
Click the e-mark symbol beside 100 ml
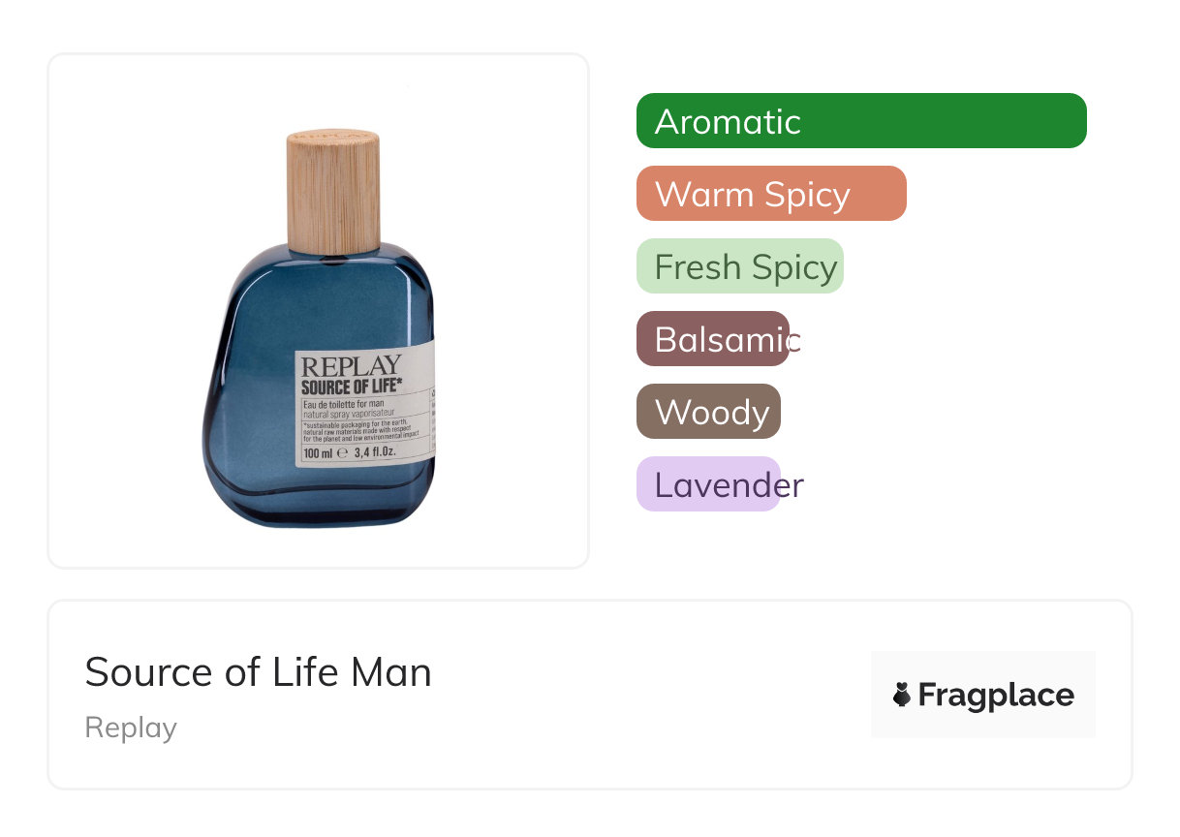pos(342,452)
